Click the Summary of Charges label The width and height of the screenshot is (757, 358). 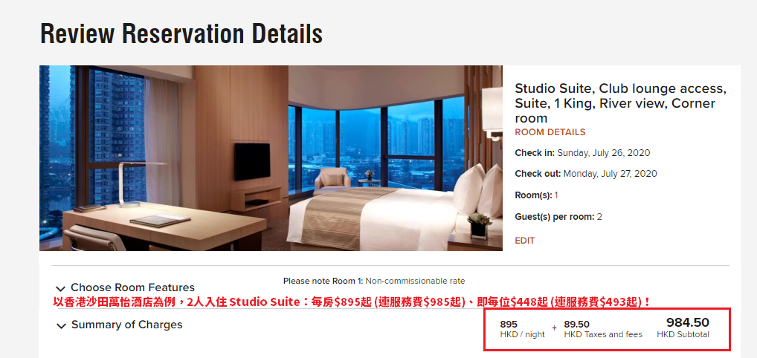127,325
